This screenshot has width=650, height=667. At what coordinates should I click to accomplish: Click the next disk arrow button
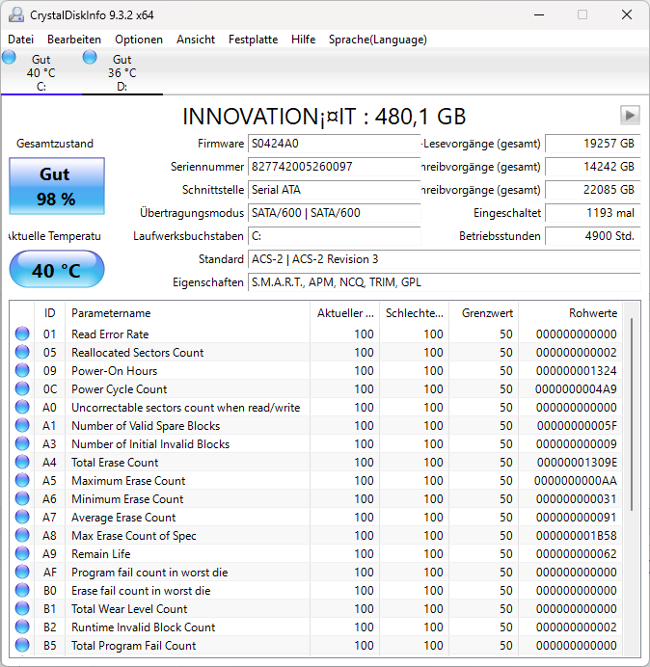click(x=630, y=116)
